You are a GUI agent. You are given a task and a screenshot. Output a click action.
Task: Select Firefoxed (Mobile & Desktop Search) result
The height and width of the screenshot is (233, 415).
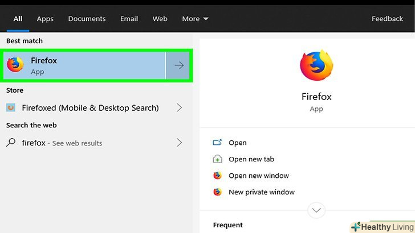90,107
